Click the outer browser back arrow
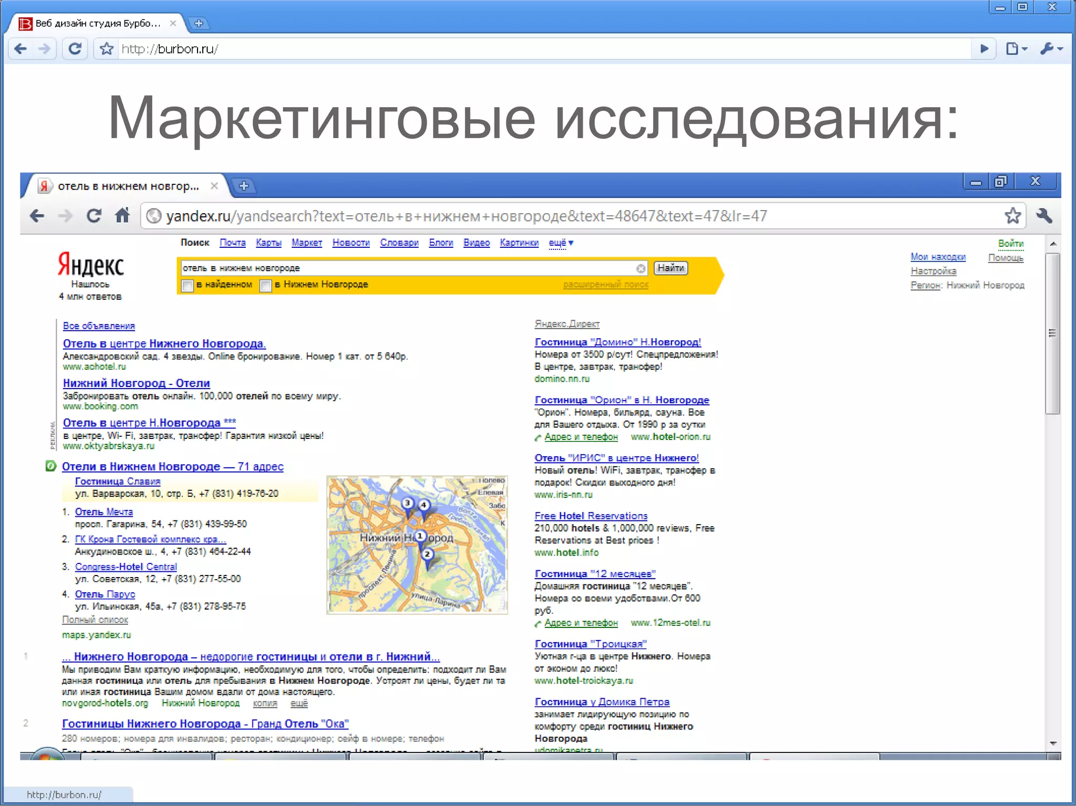 tap(21, 49)
